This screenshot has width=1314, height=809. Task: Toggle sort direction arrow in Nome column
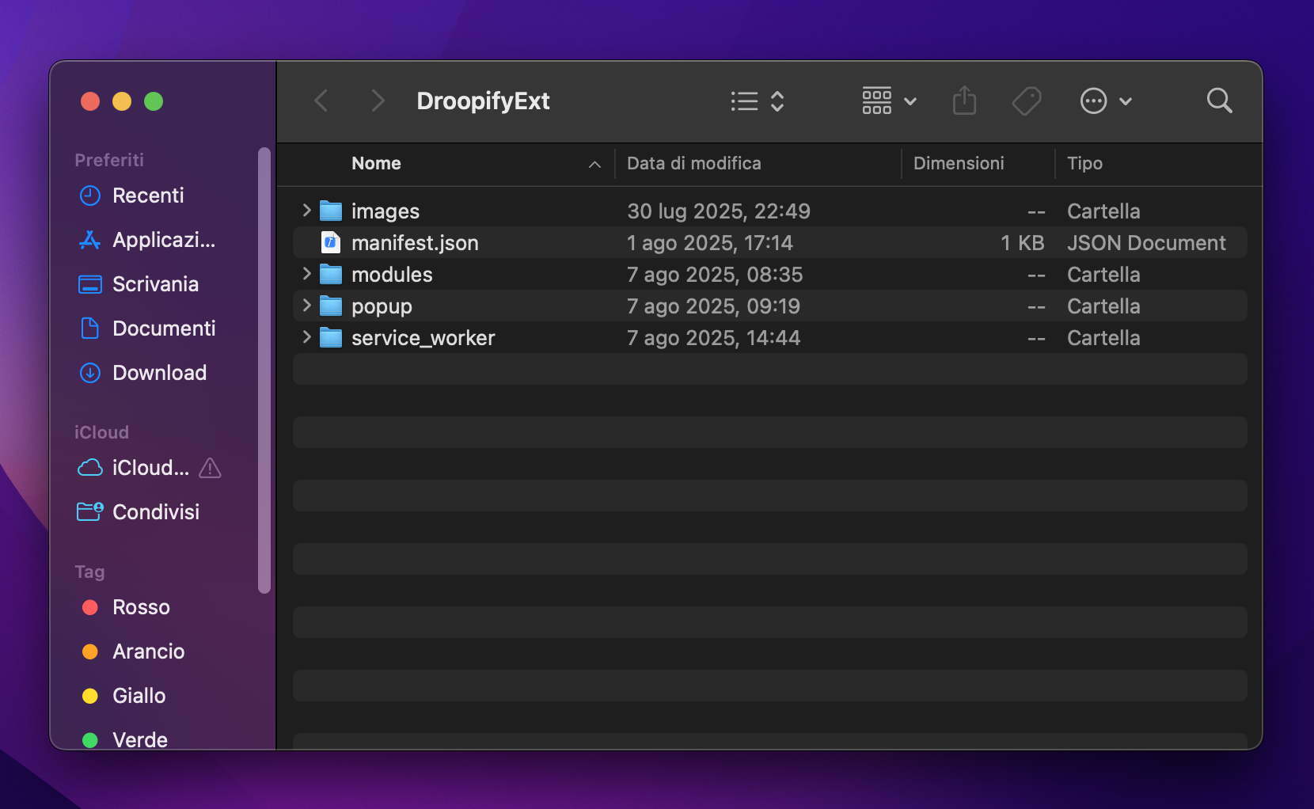(594, 165)
